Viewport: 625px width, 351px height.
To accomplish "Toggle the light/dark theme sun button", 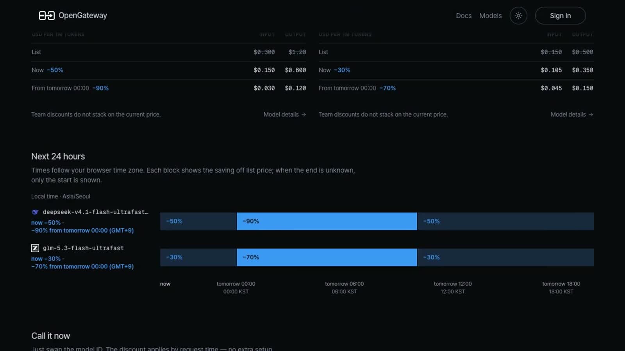I will (x=518, y=16).
